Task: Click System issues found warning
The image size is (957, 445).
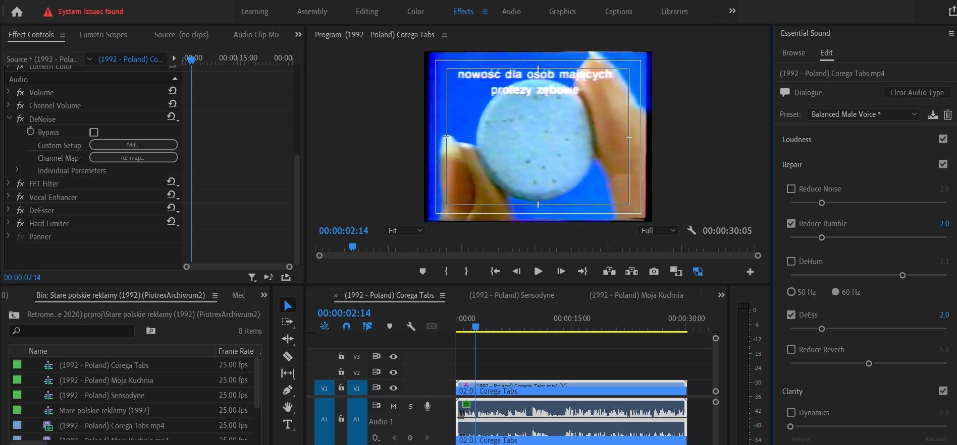Action: tap(84, 12)
